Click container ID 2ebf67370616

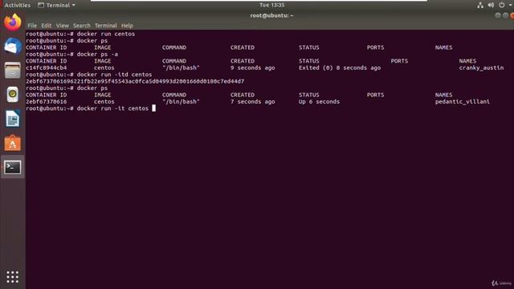coord(47,102)
